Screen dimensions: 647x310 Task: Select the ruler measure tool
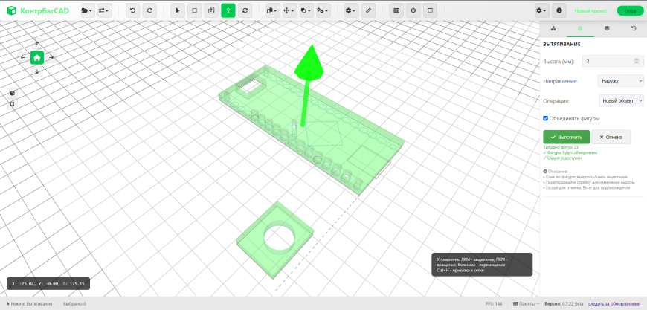368,10
